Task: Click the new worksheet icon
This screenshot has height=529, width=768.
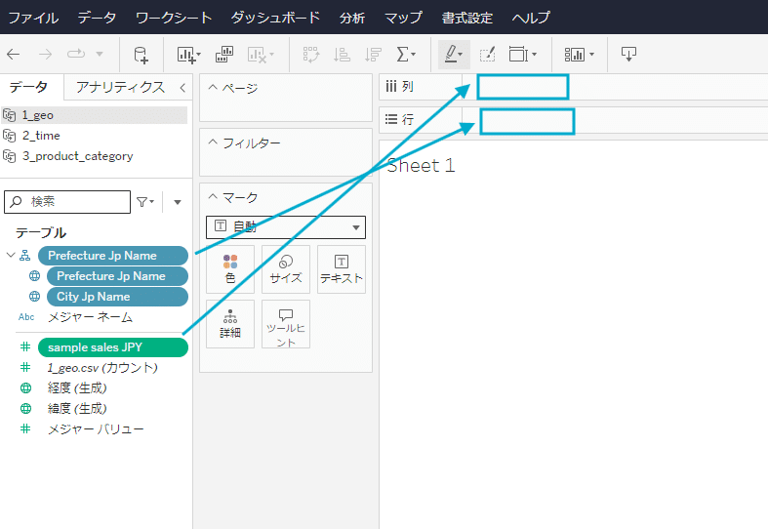Action: [186, 55]
